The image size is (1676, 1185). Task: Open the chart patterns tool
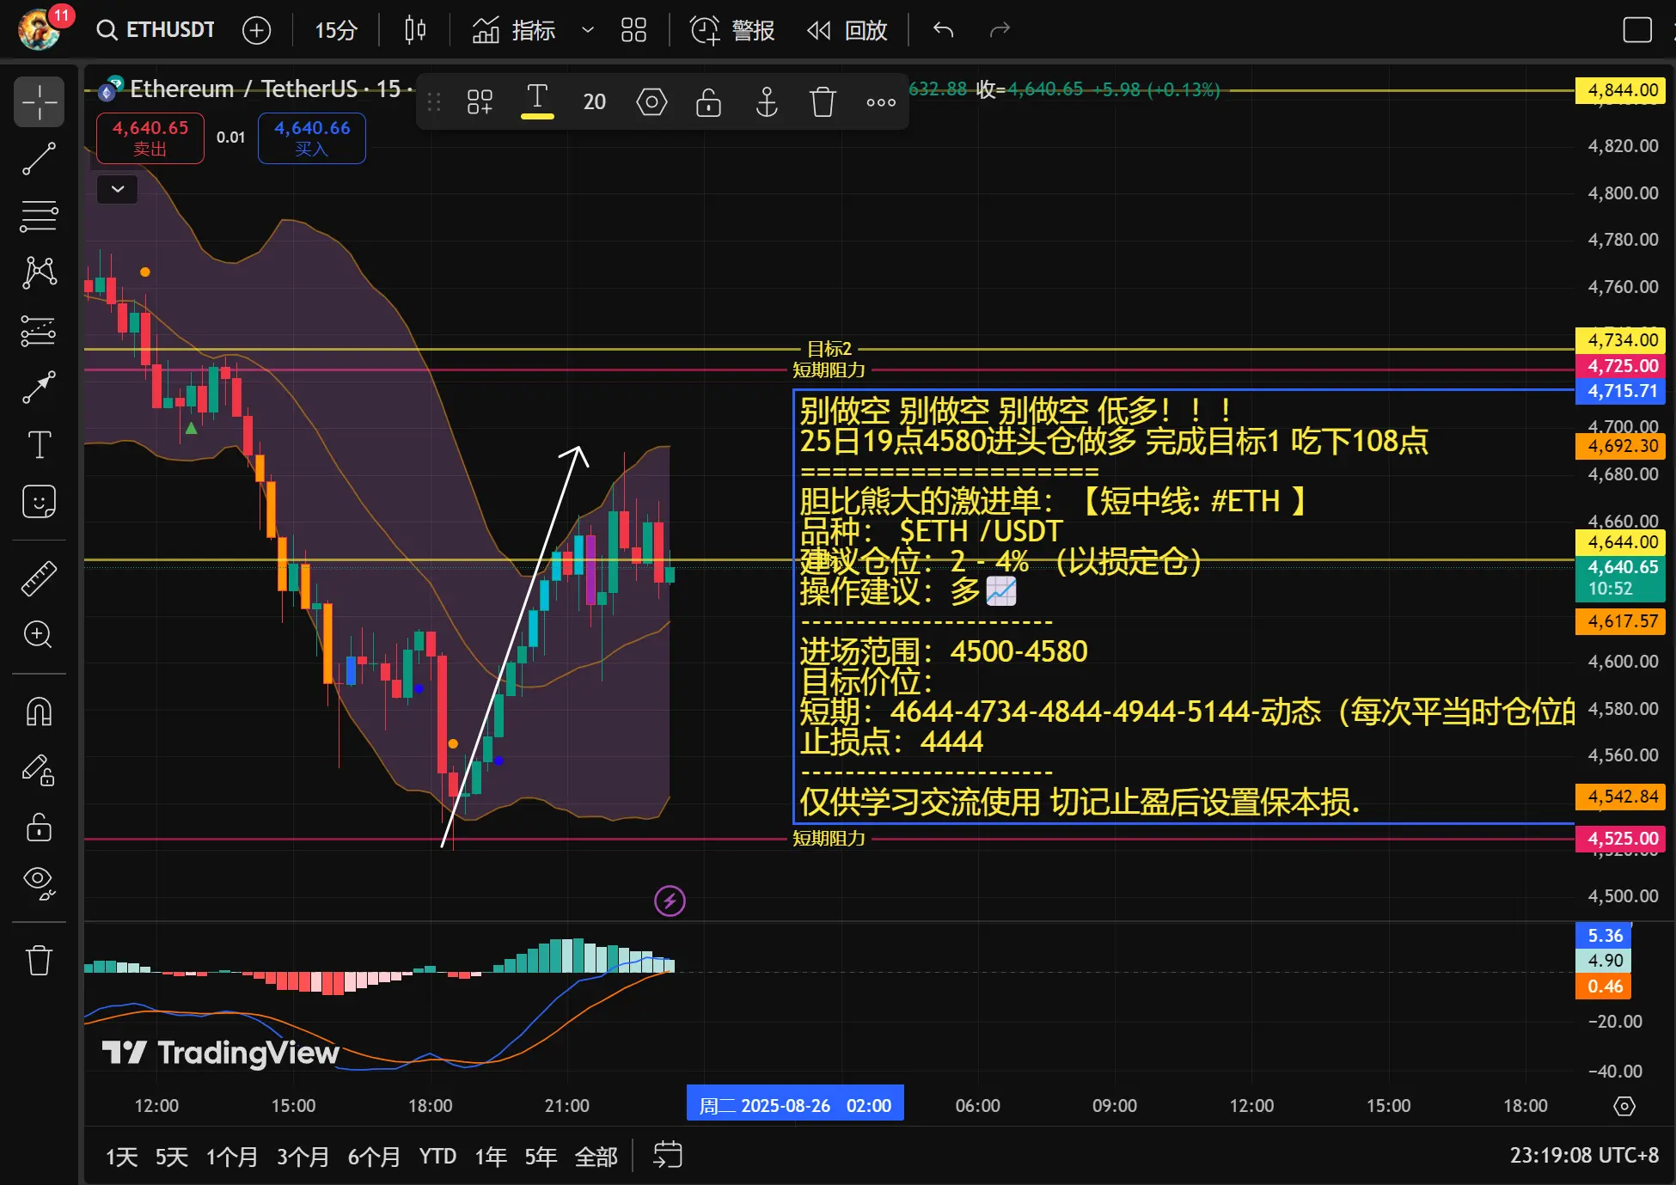click(x=39, y=273)
